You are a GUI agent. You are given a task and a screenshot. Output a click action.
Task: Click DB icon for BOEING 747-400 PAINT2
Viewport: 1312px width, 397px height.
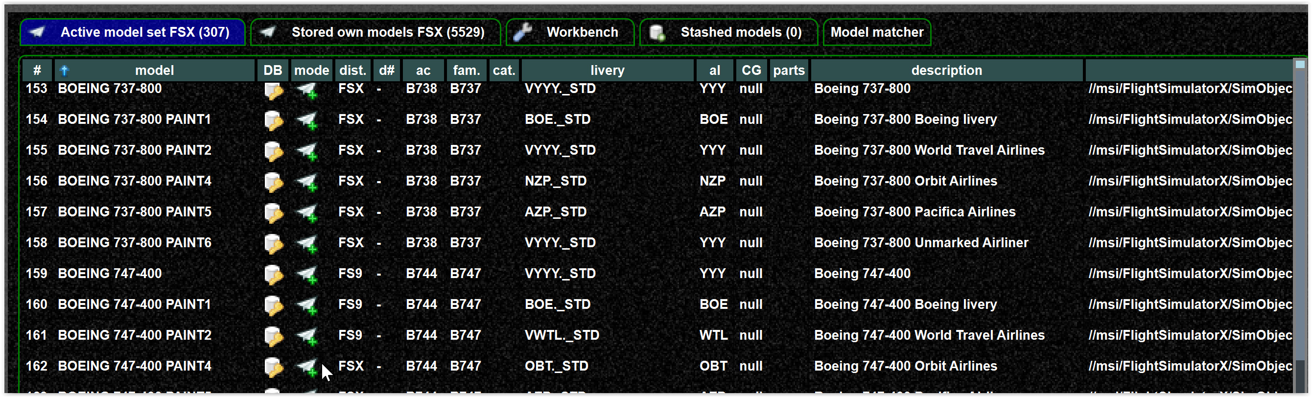(x=274, y=336)
